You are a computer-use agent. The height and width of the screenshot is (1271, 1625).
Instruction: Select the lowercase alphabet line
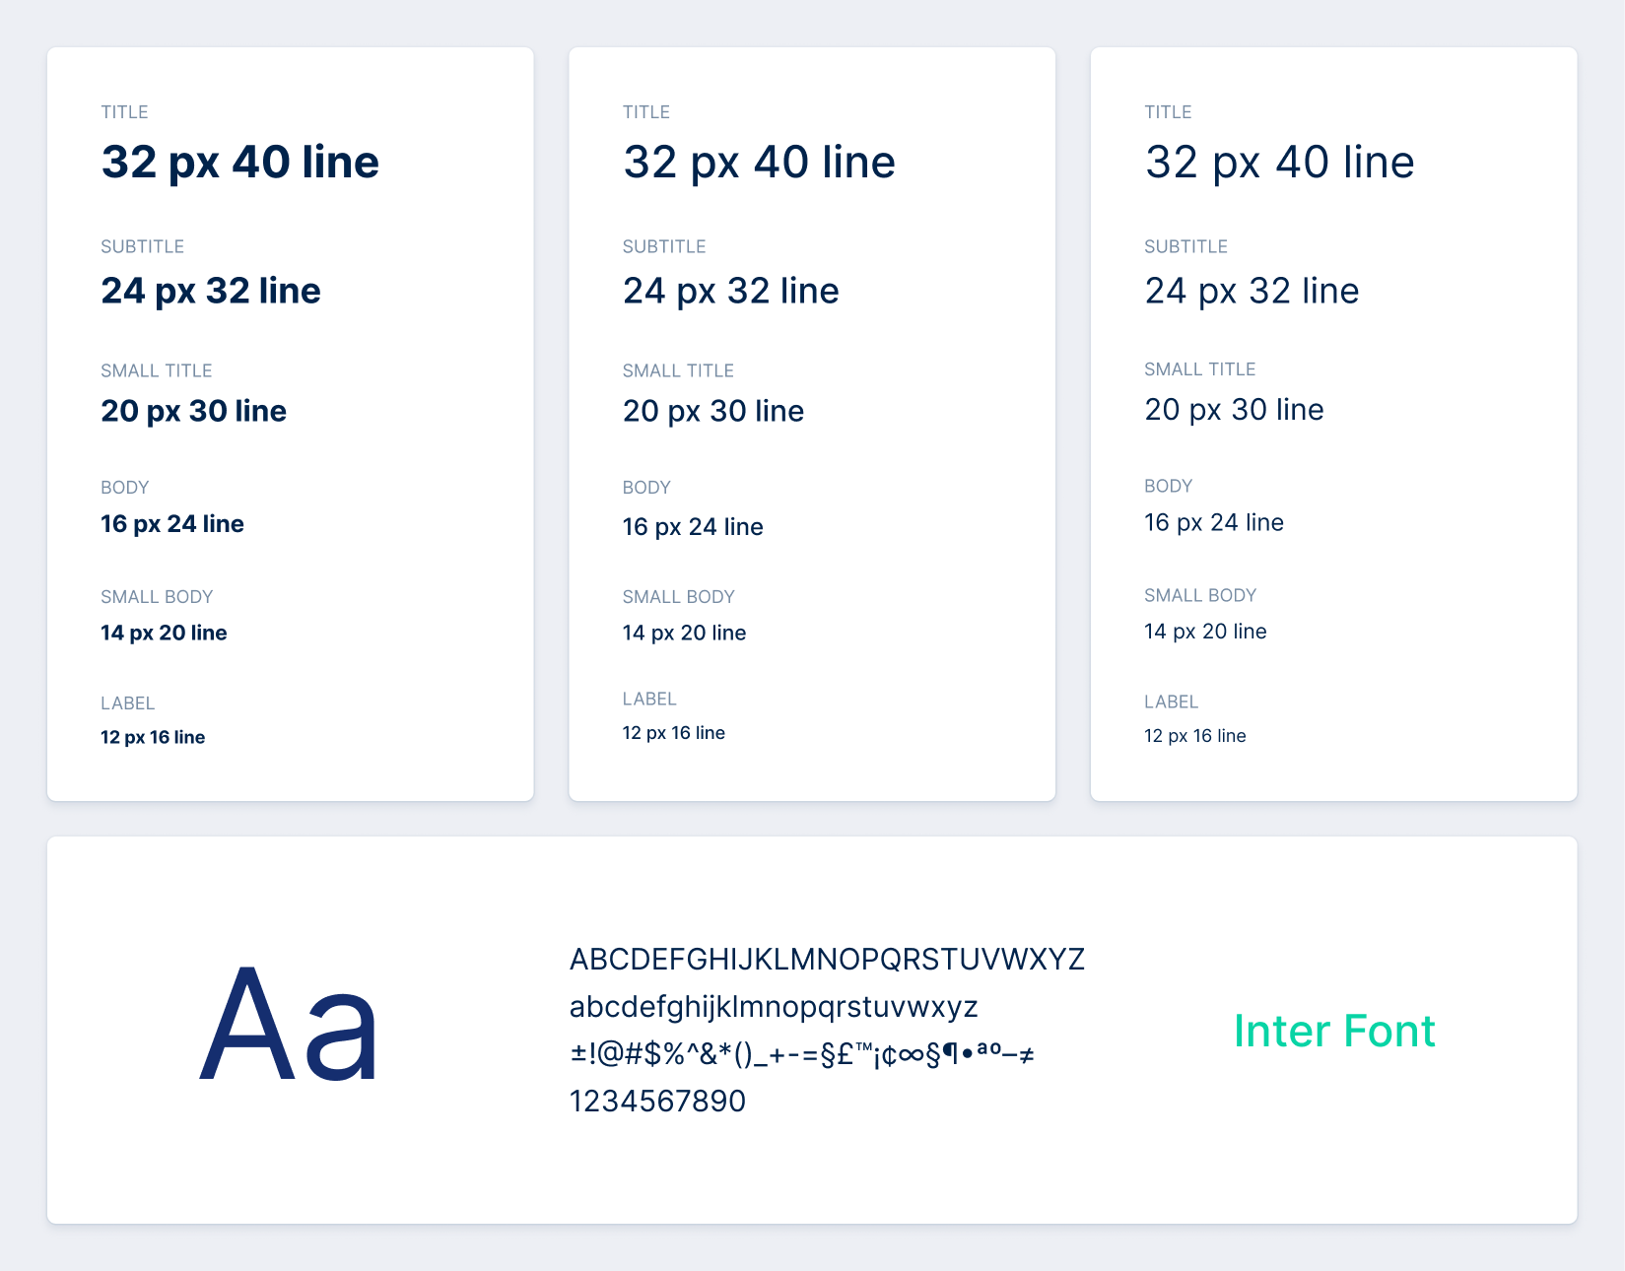[773, 1007]
